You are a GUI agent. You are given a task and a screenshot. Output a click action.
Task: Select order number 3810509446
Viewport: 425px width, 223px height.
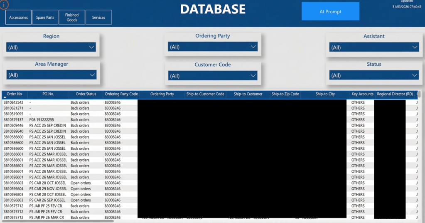coord(14,126)
